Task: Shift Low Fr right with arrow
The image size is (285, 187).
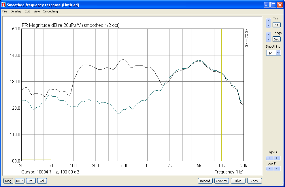Action: click(277, 169)
